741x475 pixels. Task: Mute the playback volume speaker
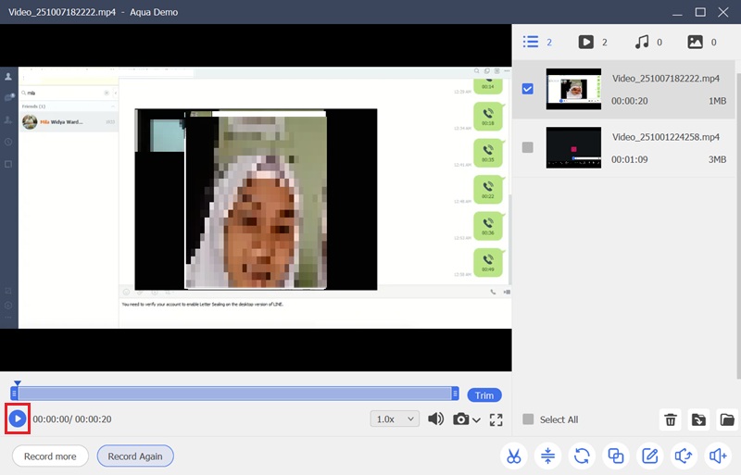tap(435, 419)
